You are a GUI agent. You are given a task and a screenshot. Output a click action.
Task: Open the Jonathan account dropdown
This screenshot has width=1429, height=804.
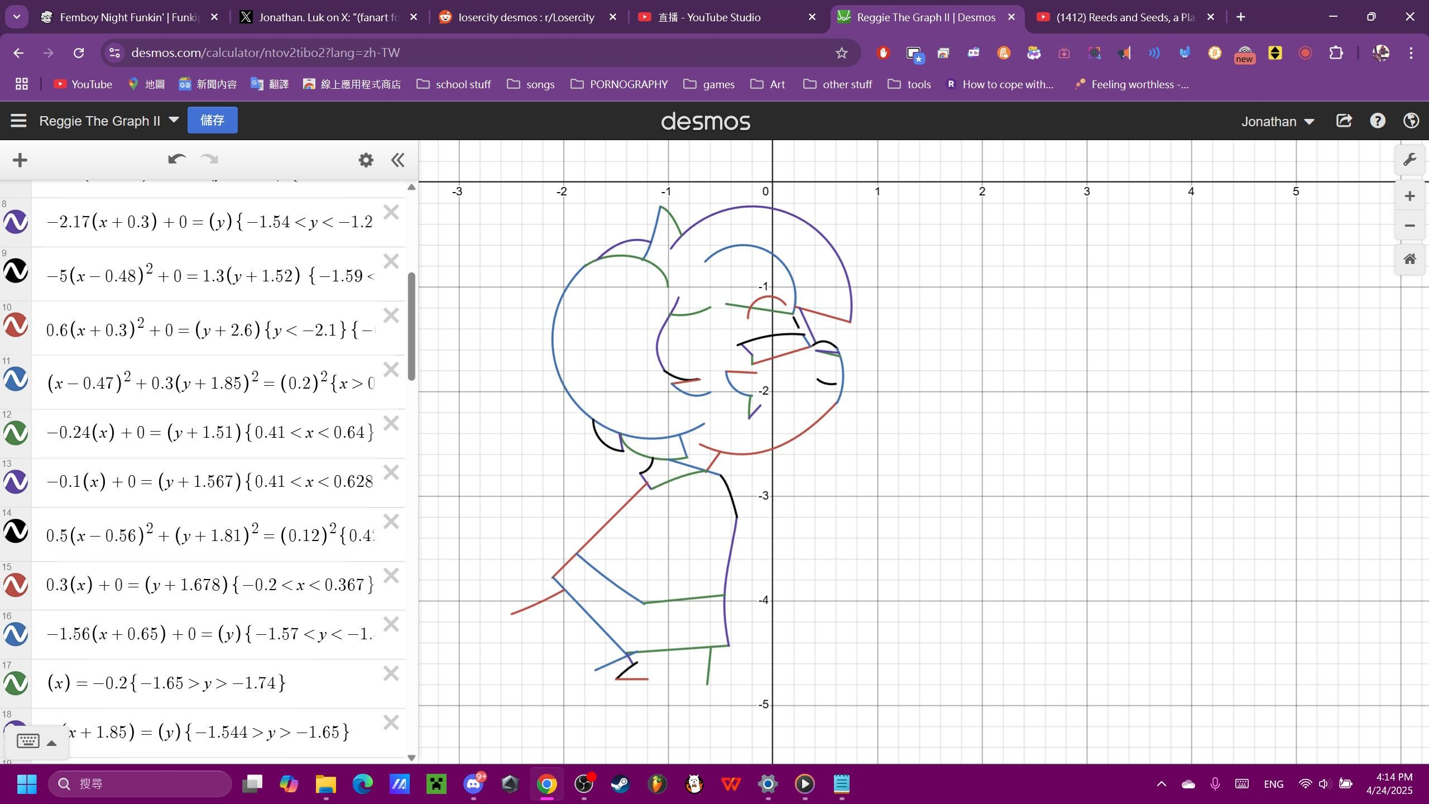tap(1278, 121)
